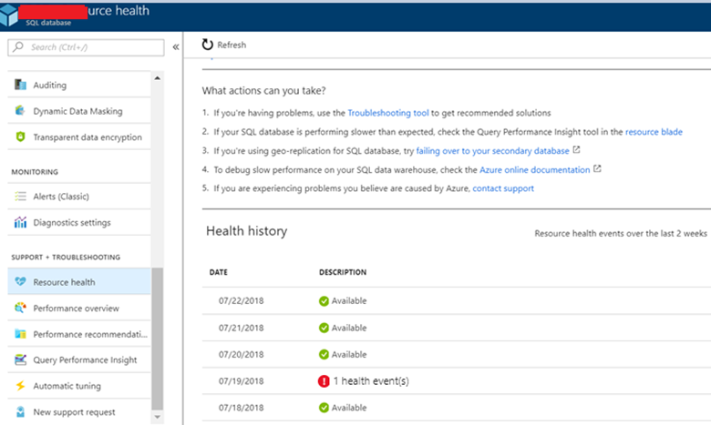Click the Query Performance Insight icon

(20, 359)
